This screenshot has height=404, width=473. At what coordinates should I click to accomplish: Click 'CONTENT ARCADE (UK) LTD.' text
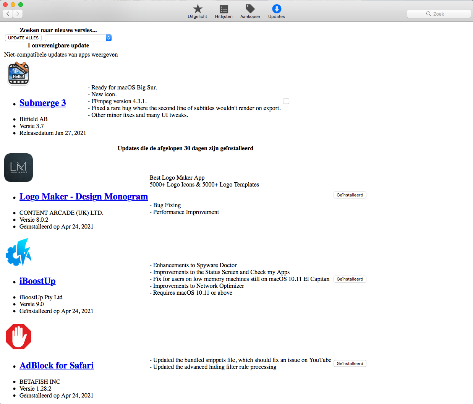(62, 213)
